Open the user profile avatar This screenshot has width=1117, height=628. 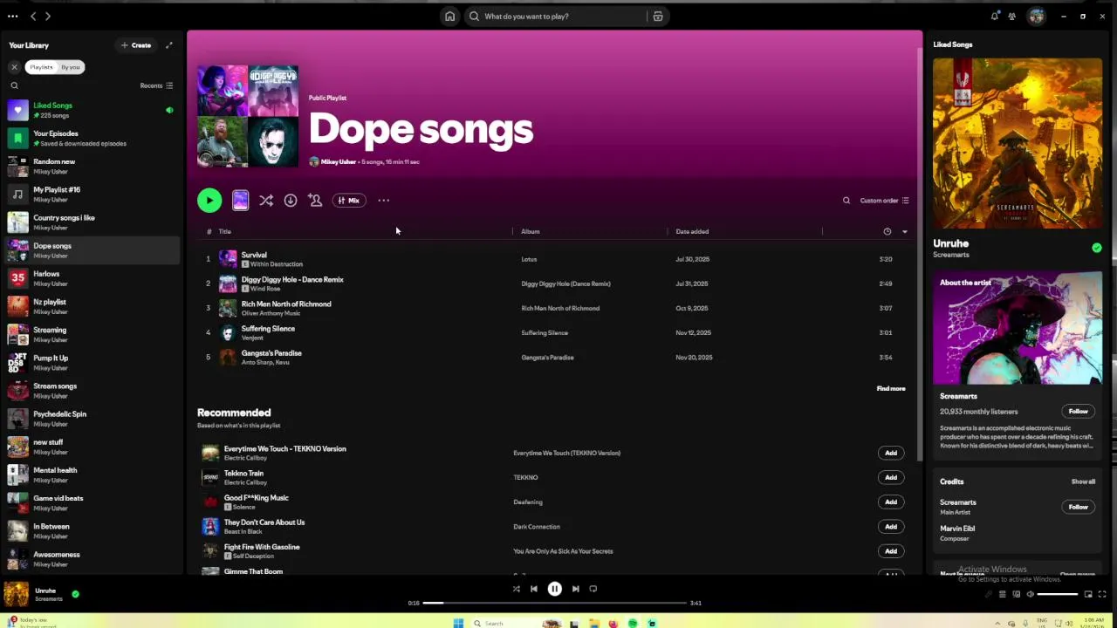(1036, 16)
